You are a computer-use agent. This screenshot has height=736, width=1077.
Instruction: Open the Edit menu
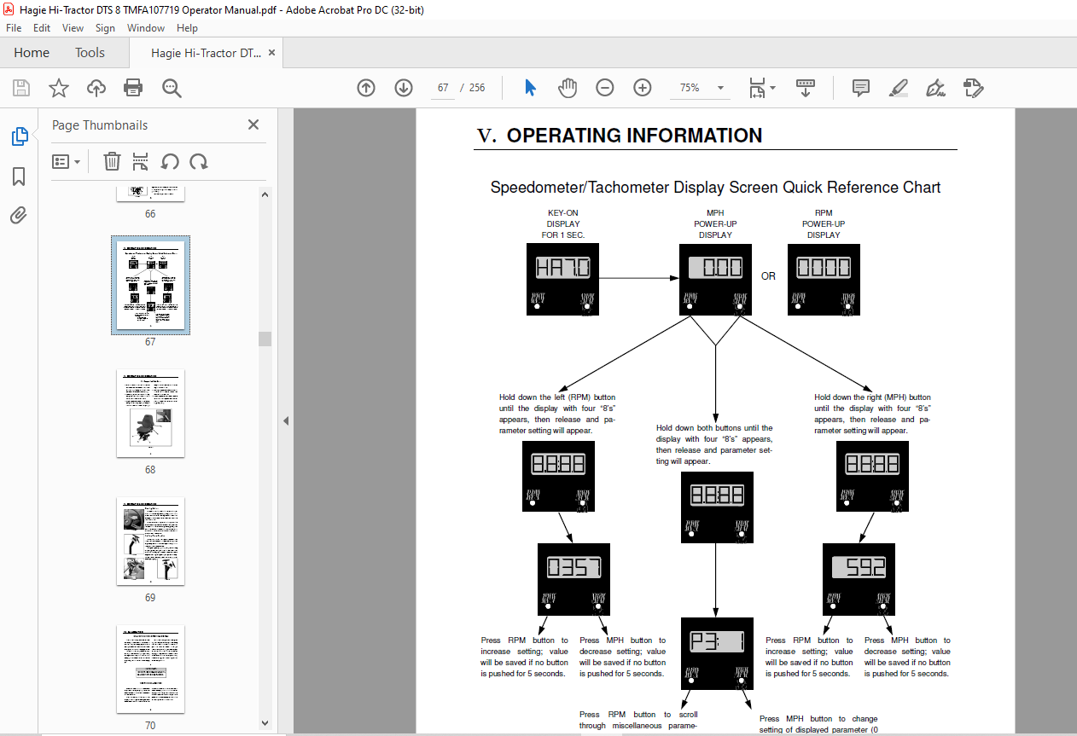(42, 28)
